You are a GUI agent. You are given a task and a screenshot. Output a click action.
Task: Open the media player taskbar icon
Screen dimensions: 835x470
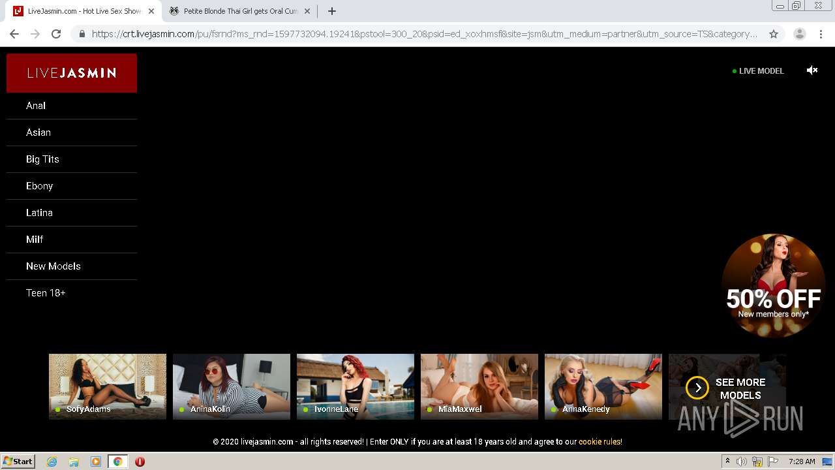[96, 462]
